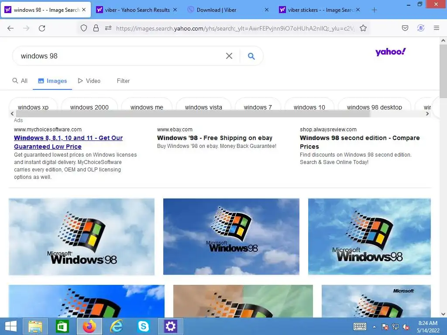The image size is (447, 335).
Task: Open the Windows 8, 8.1, 10 and 11 ad link
Action: [x=68, y=142]
